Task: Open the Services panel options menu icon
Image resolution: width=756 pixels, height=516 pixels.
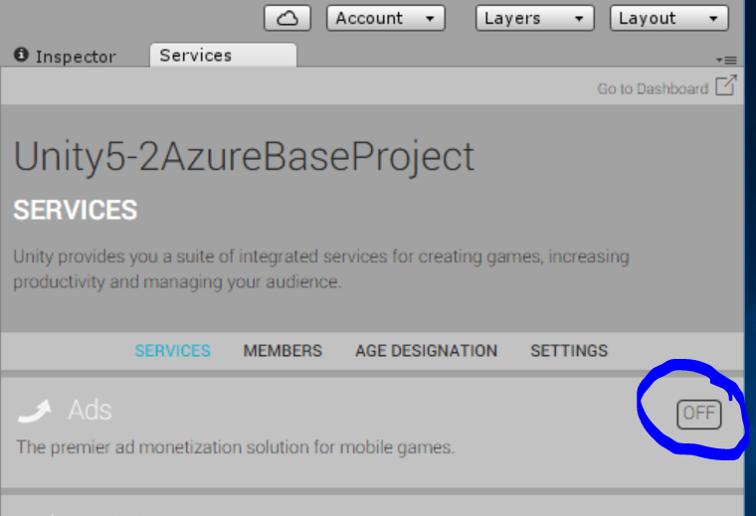Action: (x=726, y=61)
